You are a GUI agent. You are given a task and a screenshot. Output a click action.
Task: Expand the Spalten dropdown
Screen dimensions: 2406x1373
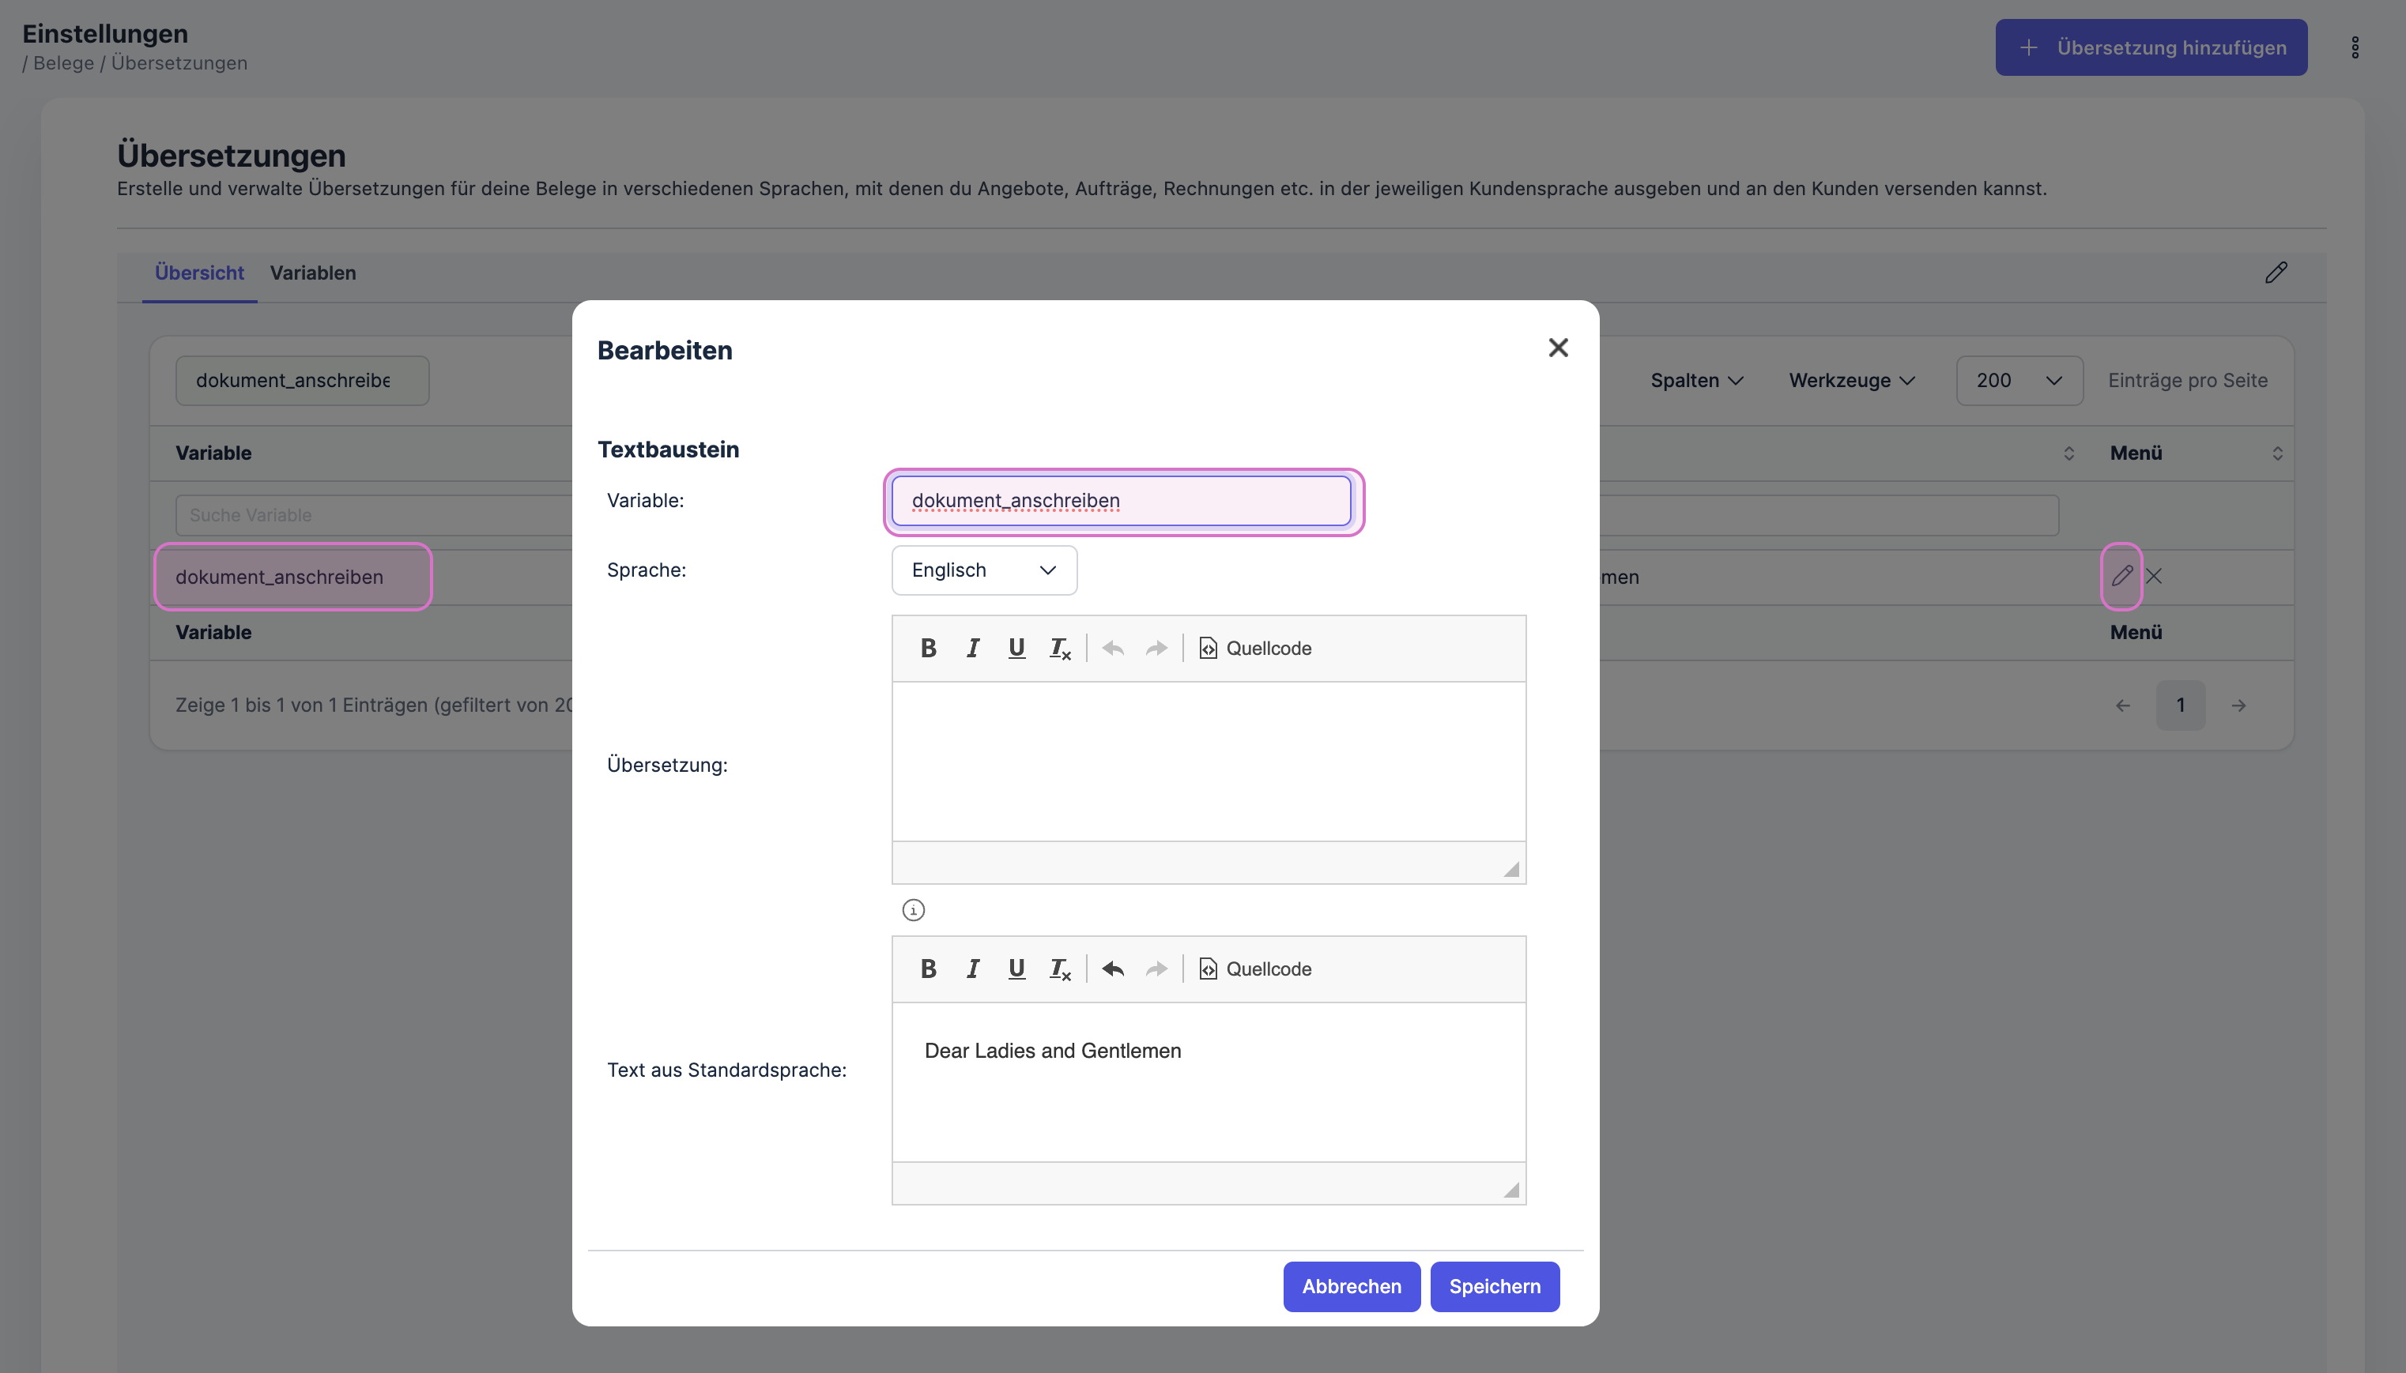tap(1695, 380)
